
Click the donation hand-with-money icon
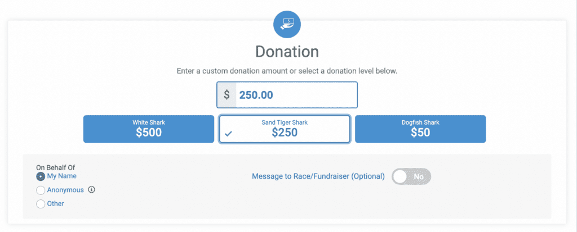(x=287, y=25)
